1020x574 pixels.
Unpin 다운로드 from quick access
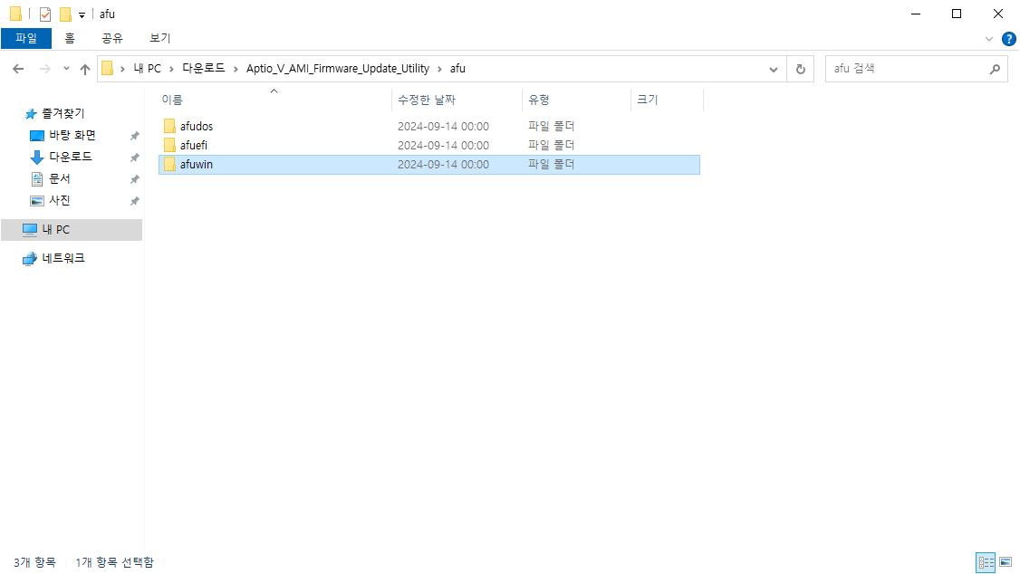(134, 157)
